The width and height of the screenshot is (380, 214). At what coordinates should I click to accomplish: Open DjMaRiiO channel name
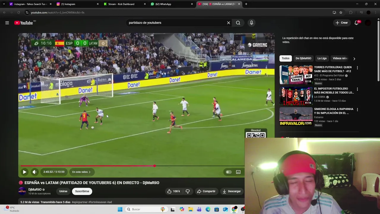(x=35, y=190)
